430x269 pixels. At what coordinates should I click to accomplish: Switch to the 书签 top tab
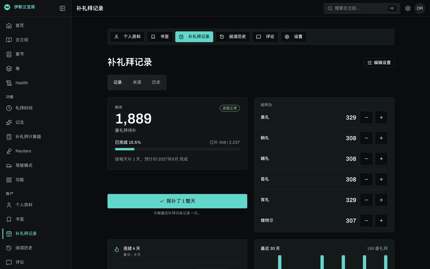pos(160,37)
